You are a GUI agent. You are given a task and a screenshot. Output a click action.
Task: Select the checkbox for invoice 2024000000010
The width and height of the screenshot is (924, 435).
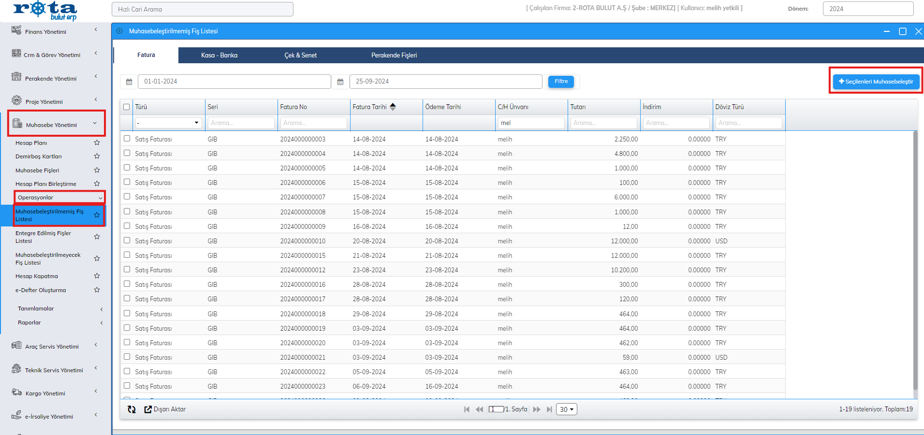[x=127, y=240]
